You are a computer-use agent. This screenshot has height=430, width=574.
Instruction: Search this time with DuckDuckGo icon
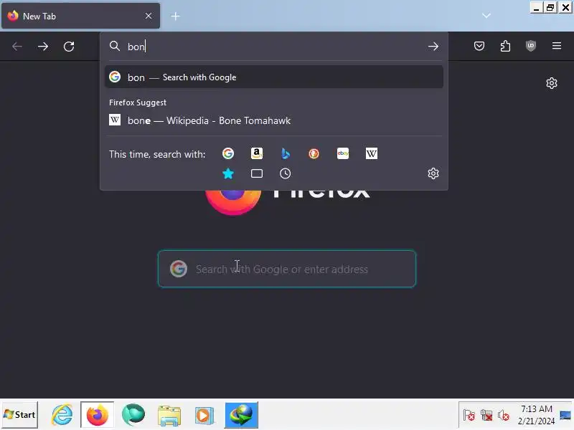point(314,153)
